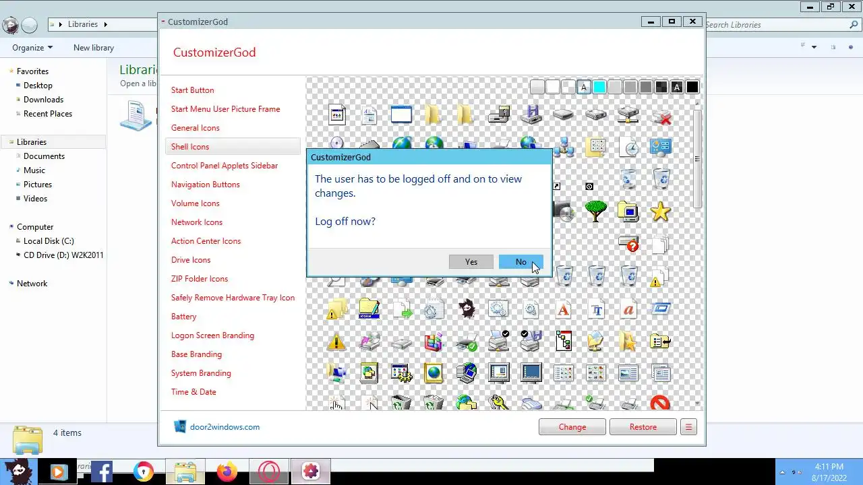Select the italic orange 'a' font icon

[628, 309]
